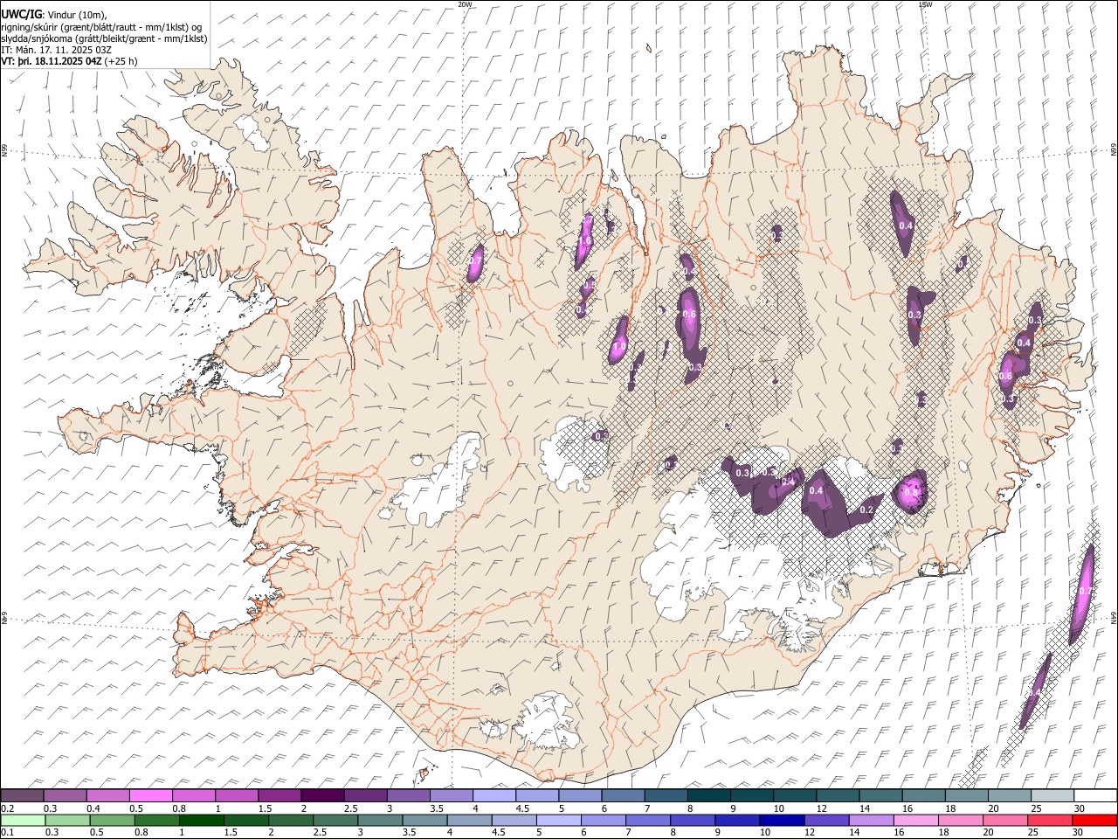Pick the snow-scale swatch from 0.3 to 0.4
1118x839 pixels.
point(66,796)
